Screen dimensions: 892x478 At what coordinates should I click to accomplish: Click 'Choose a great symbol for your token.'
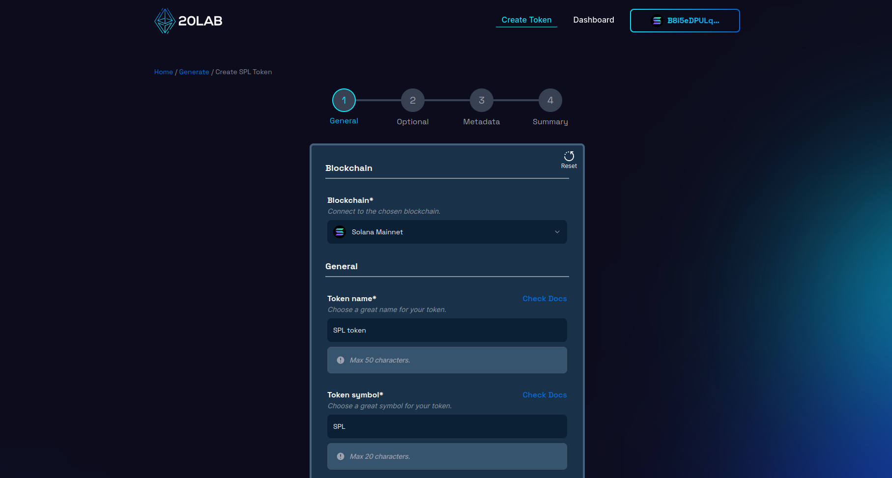pos(390,406)
